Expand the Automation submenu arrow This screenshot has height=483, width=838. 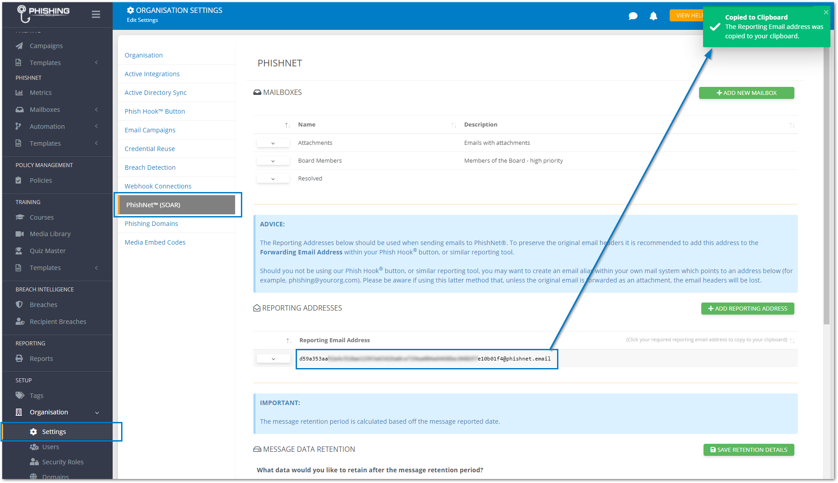(97, 127)
